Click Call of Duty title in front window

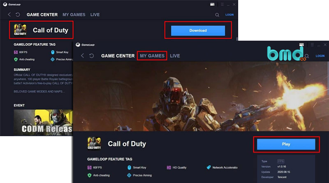(x=127, y=144)
